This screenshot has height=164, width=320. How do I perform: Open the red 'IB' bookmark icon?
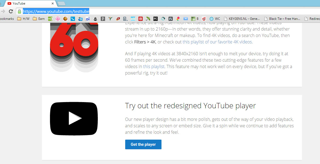point(141,19)
